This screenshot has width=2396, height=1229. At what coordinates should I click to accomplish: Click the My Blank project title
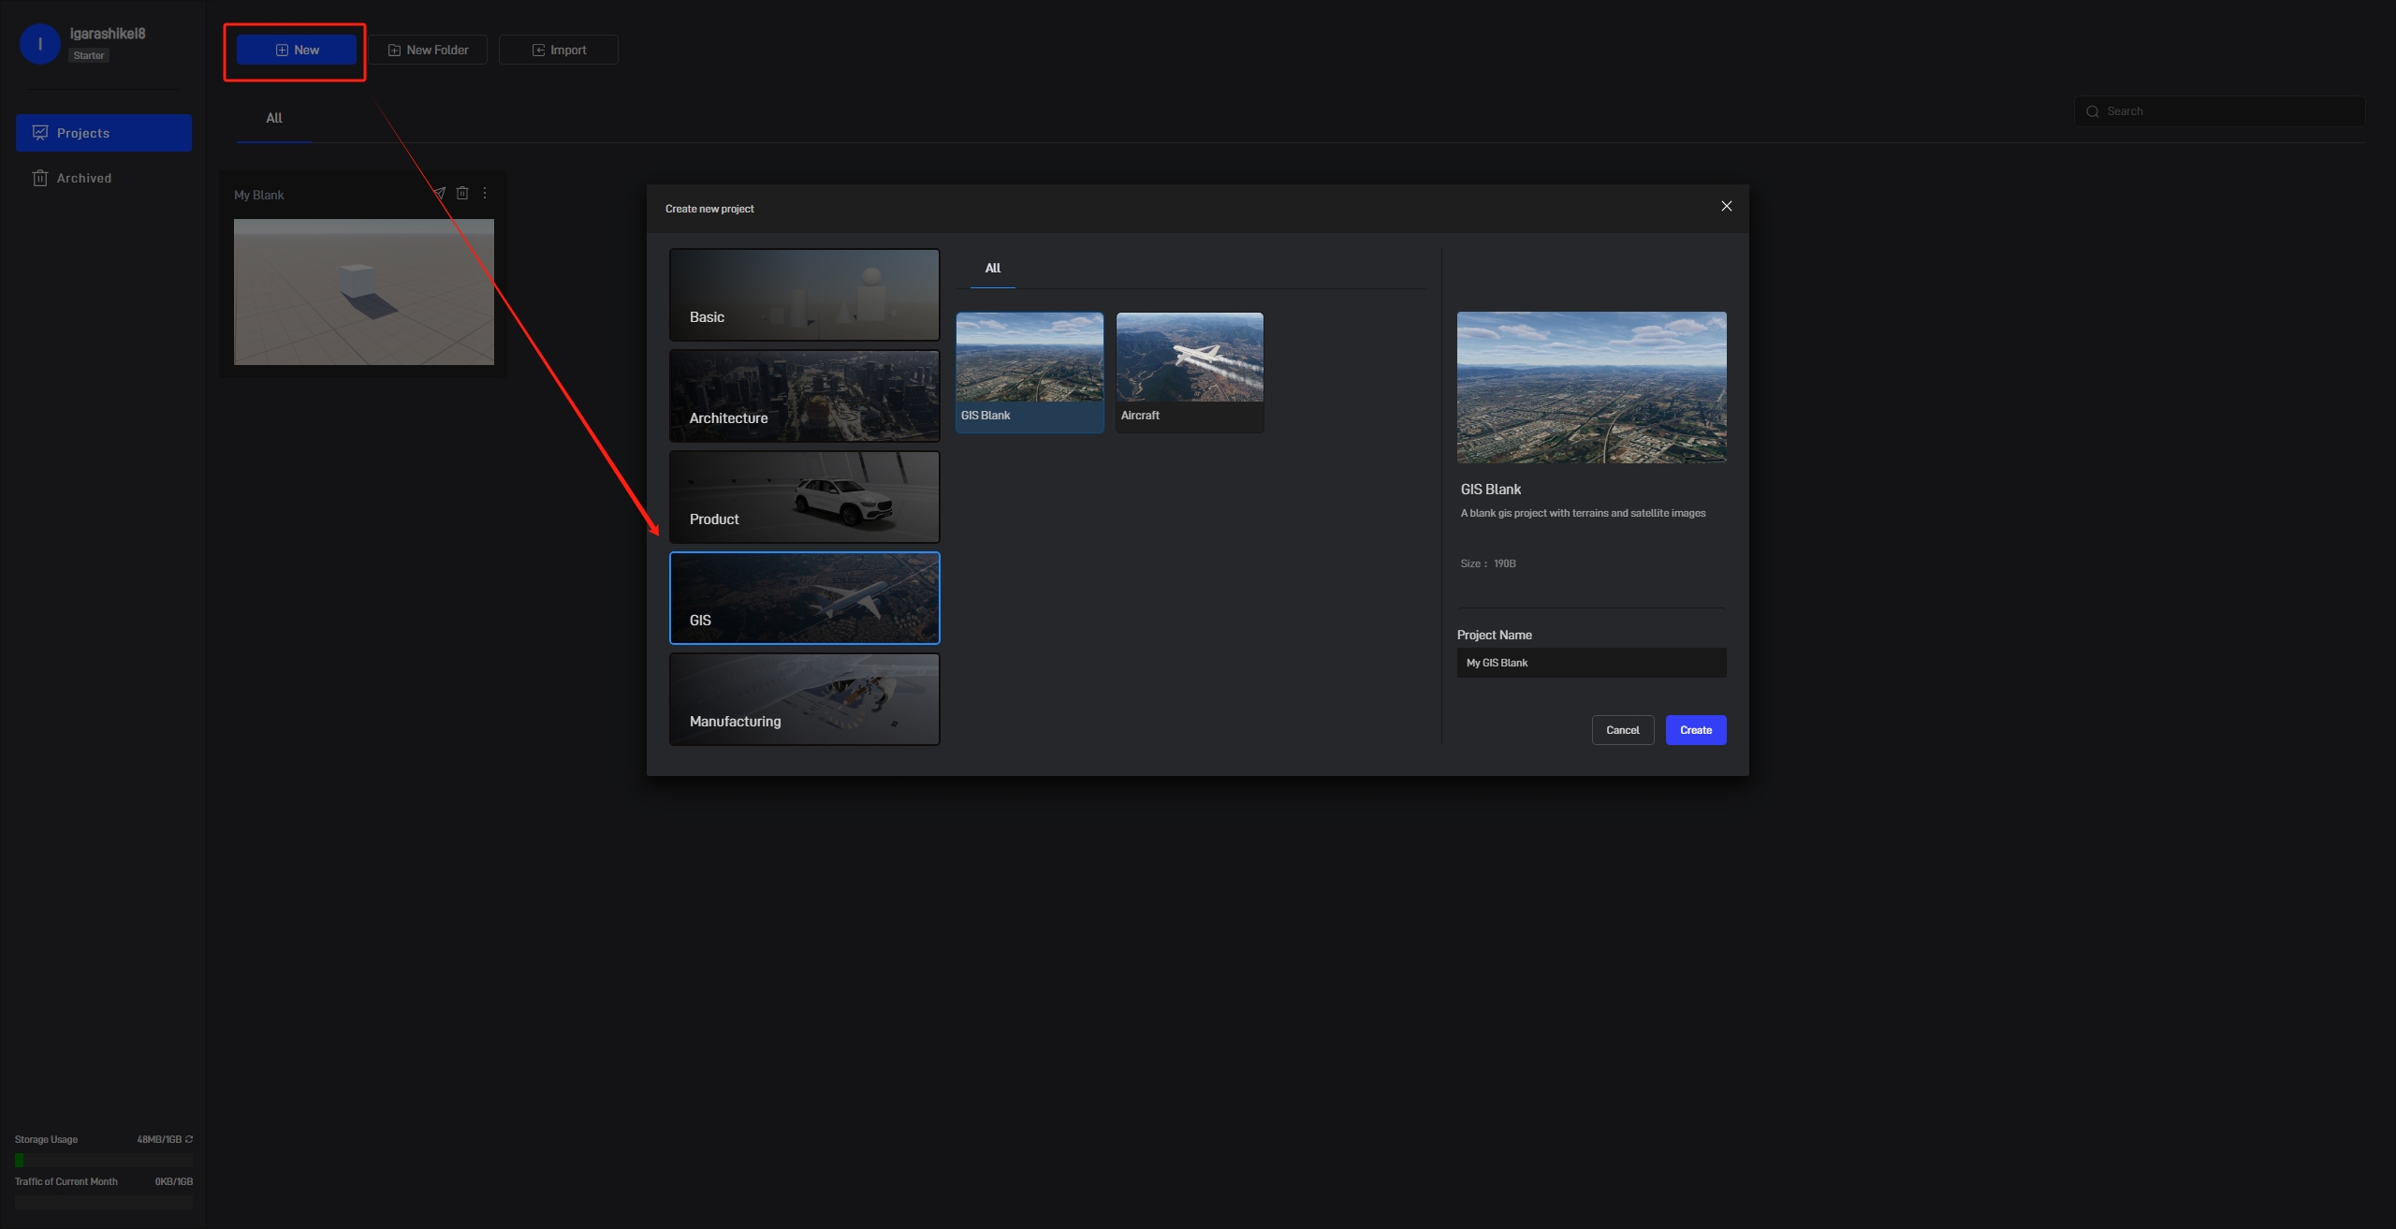259,195
